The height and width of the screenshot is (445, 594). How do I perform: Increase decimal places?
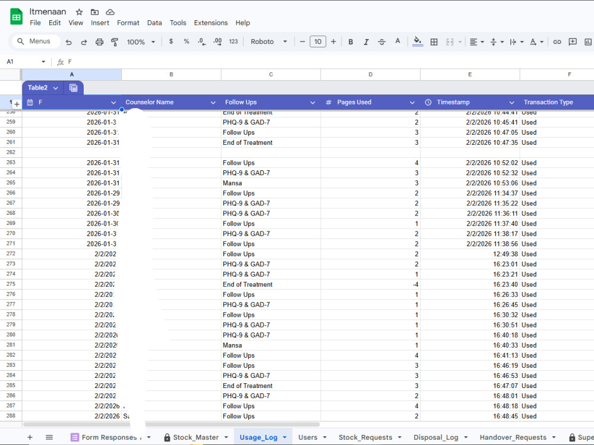click(217, 42)
